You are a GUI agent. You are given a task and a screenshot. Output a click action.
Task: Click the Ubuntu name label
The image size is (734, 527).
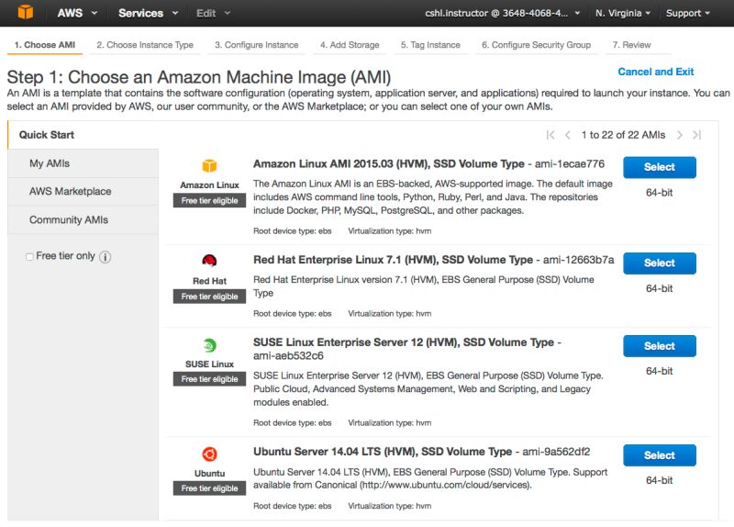point(209,473)
